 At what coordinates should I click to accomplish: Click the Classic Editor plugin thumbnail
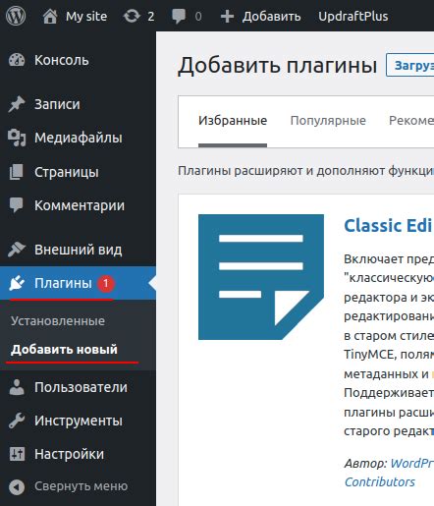[x=261, y=277]
